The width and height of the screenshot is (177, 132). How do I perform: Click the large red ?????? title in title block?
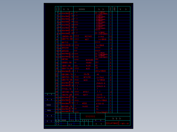[x=90, y=117]
